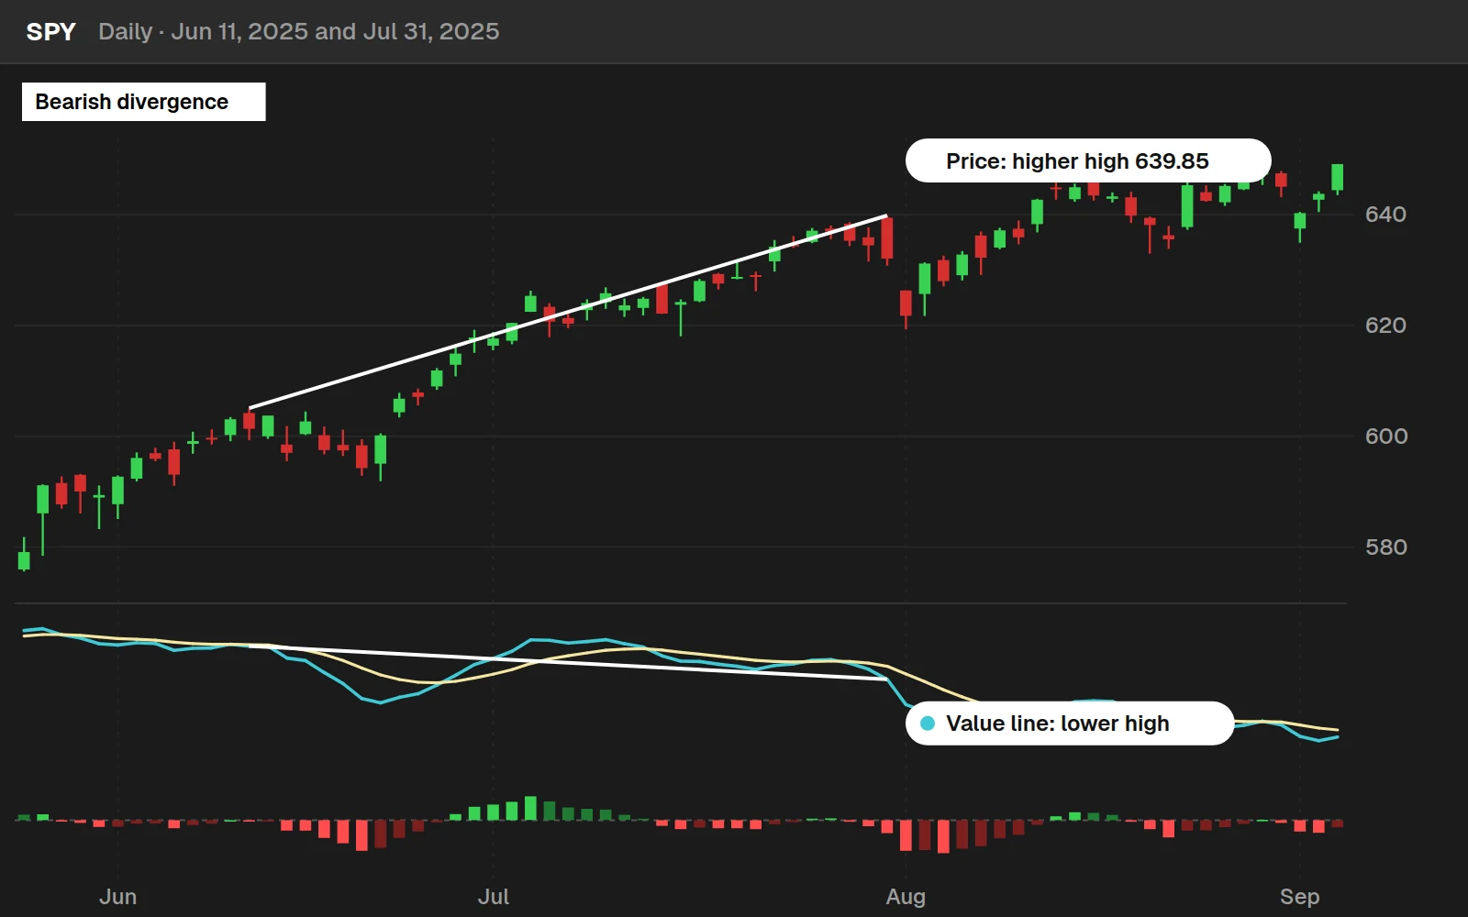Click the white indicator trendline

point(568,662)
